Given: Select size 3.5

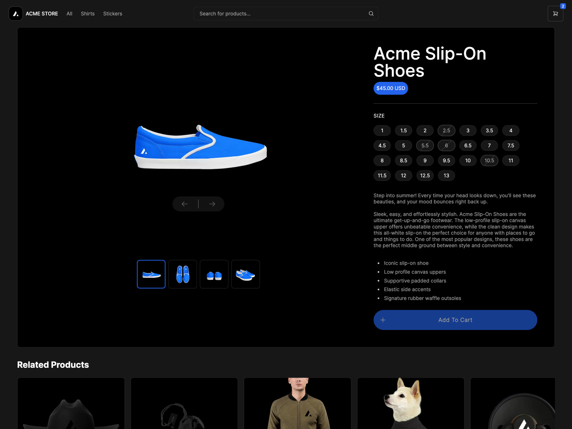Looking at the screenshot, I should (489, 131).
